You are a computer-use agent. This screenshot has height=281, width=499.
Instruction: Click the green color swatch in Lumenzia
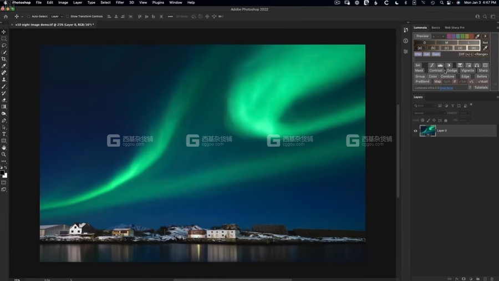coord(462,36)
